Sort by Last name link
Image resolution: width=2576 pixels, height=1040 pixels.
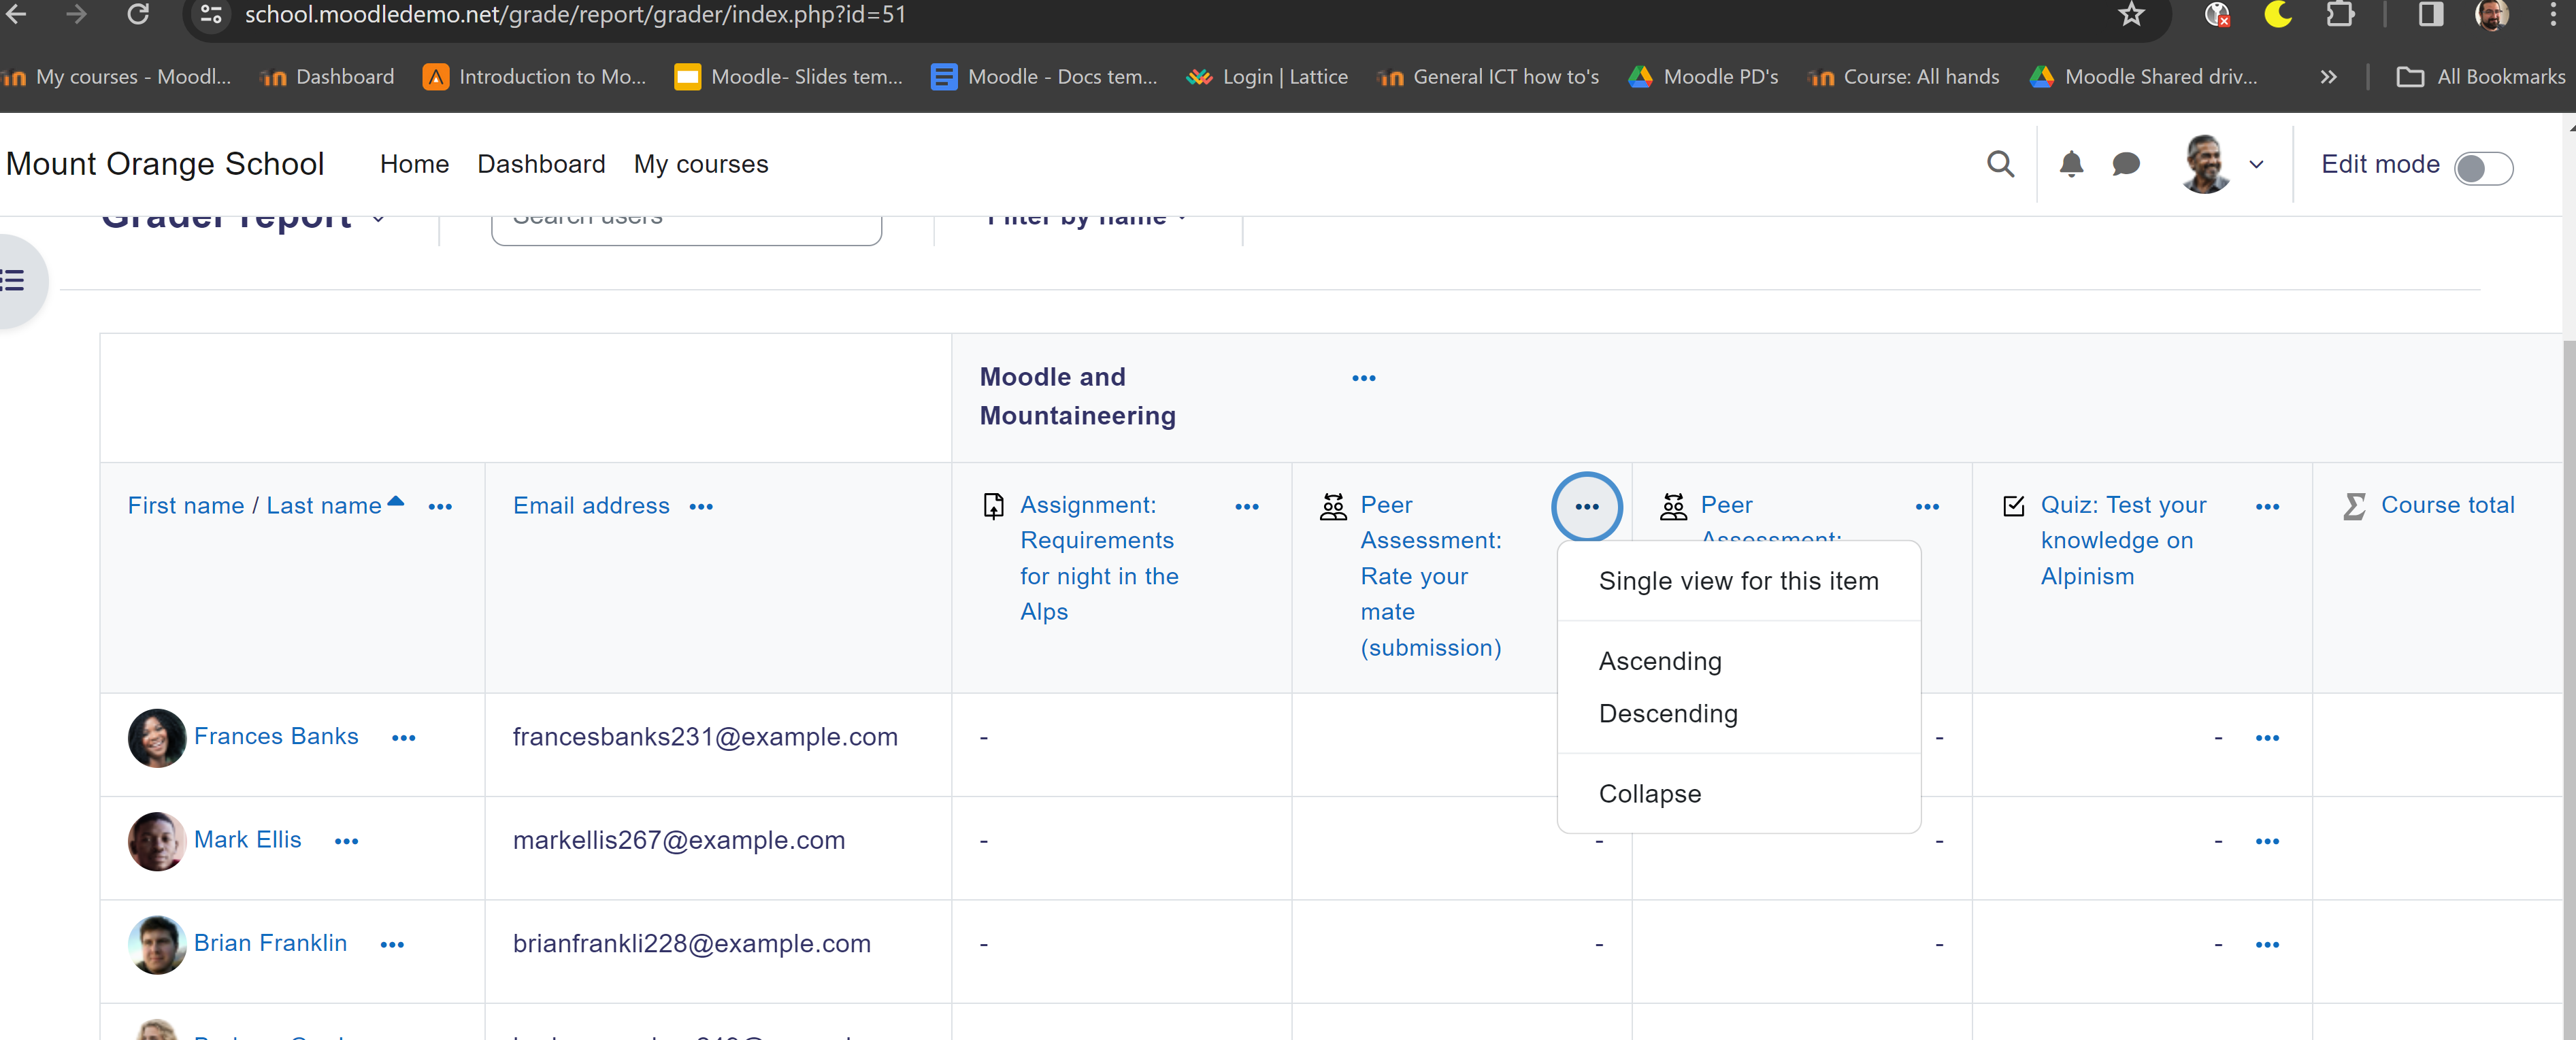click(324, 506)
